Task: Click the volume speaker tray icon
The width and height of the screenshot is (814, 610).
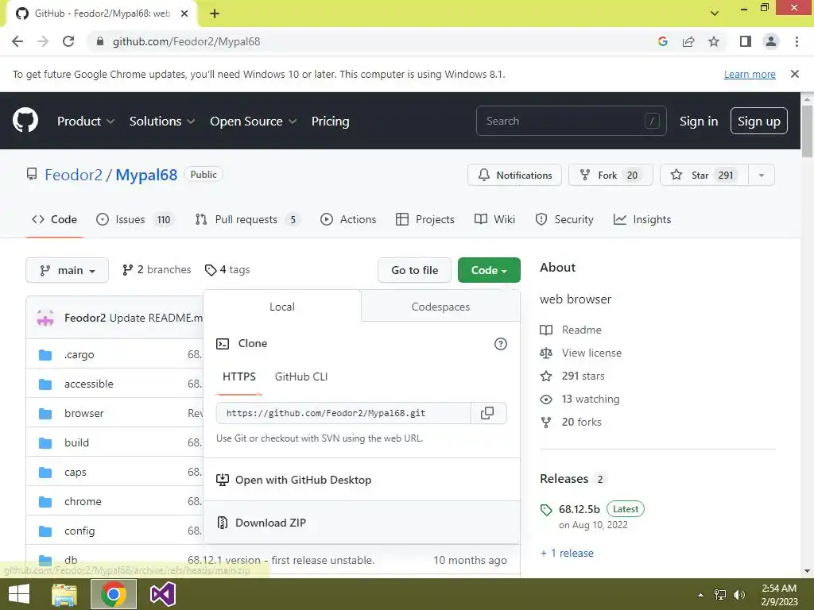Action: (x=738, y=594)
